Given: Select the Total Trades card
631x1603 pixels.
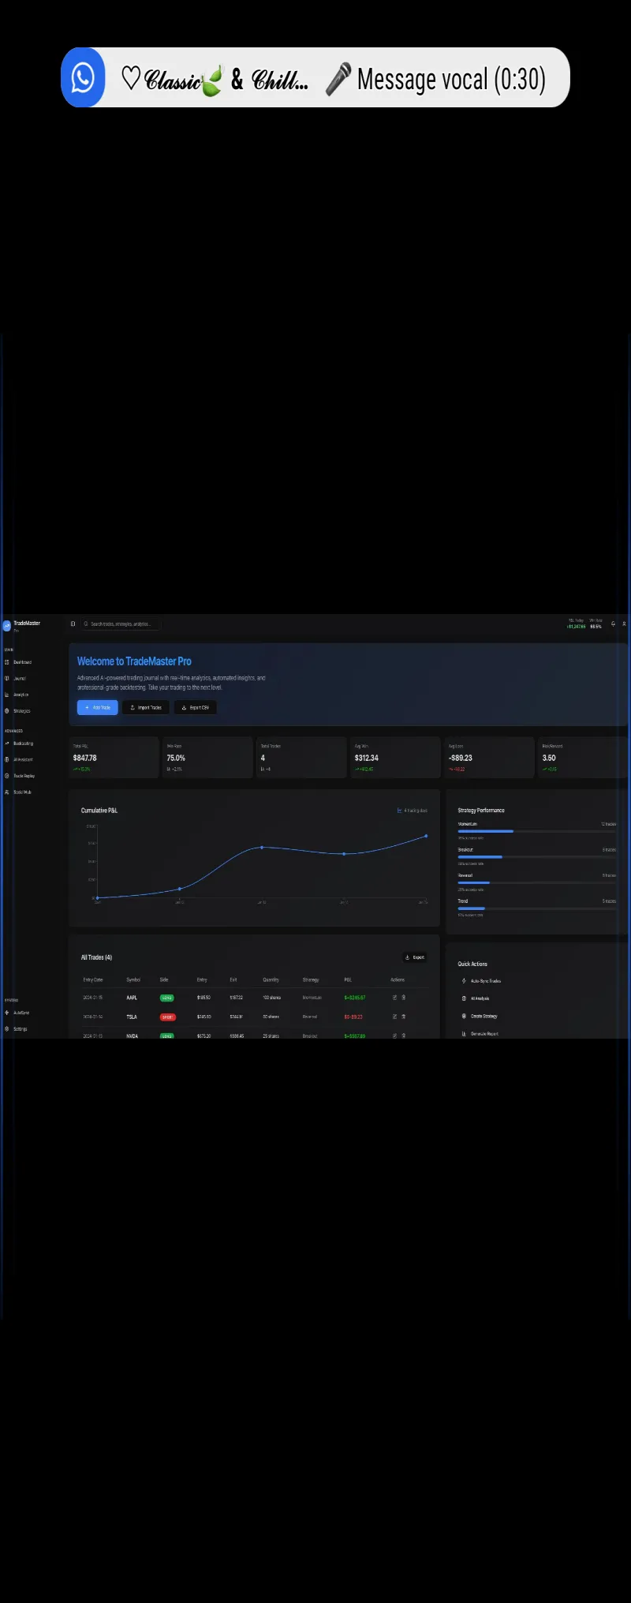Looking at the screenshot, I should point(301,758).
